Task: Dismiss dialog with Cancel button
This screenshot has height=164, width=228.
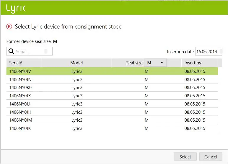Action: click(211, 157)
